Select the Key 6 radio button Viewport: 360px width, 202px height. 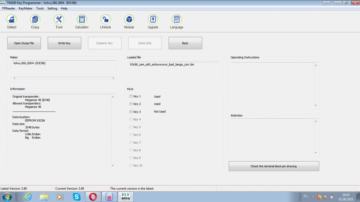click(131, 135)
